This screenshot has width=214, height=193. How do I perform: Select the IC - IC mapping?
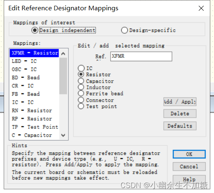[x=34, y=102]
